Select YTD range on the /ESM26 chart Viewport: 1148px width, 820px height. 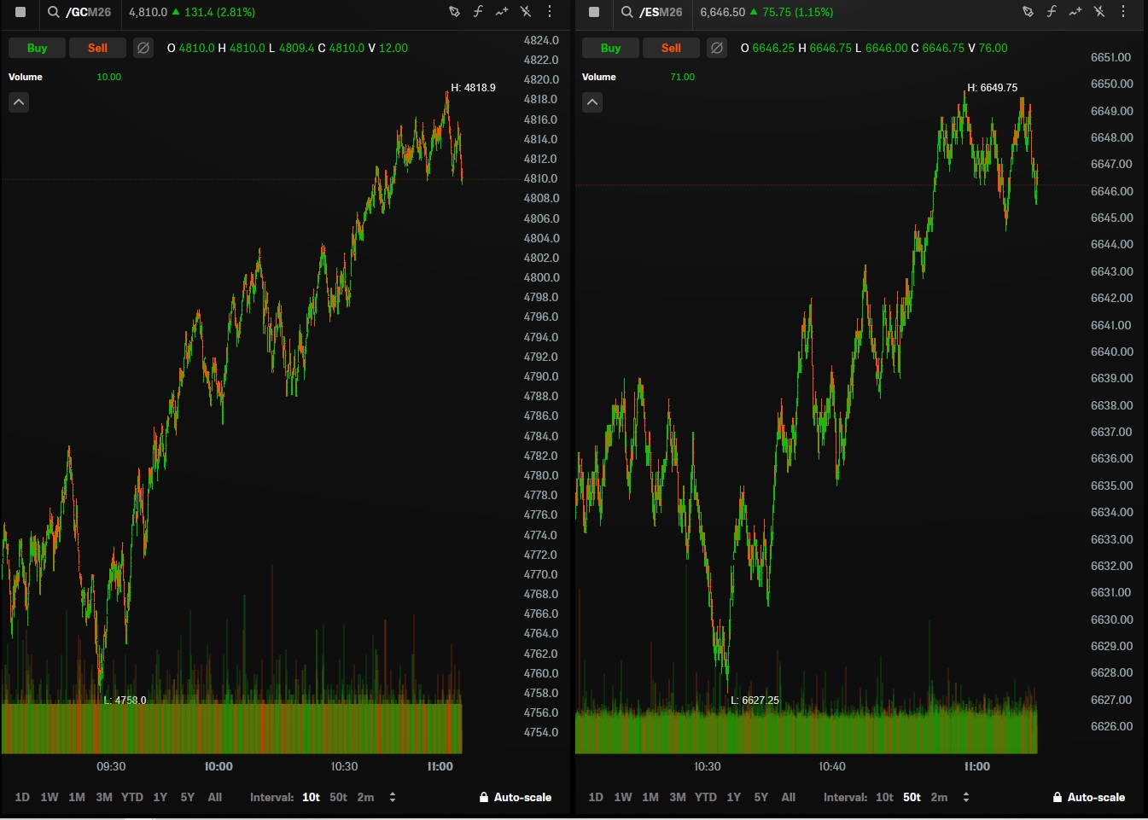(706, 797)
